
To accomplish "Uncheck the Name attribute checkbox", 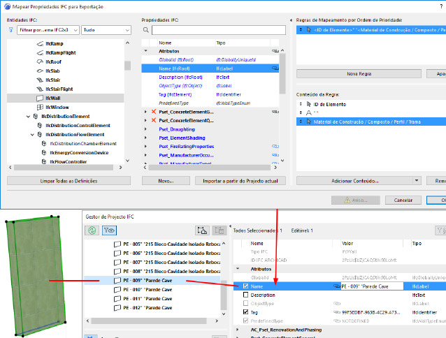I will [246, 286].
